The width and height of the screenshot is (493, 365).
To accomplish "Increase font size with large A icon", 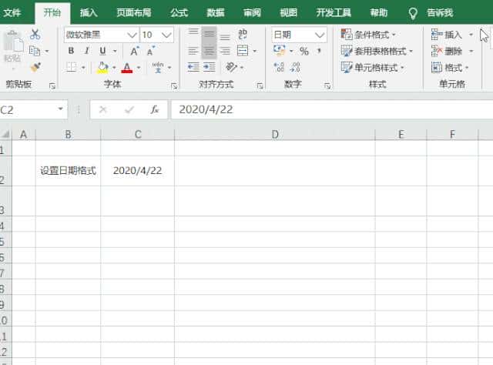I will [x=135, y=51].
